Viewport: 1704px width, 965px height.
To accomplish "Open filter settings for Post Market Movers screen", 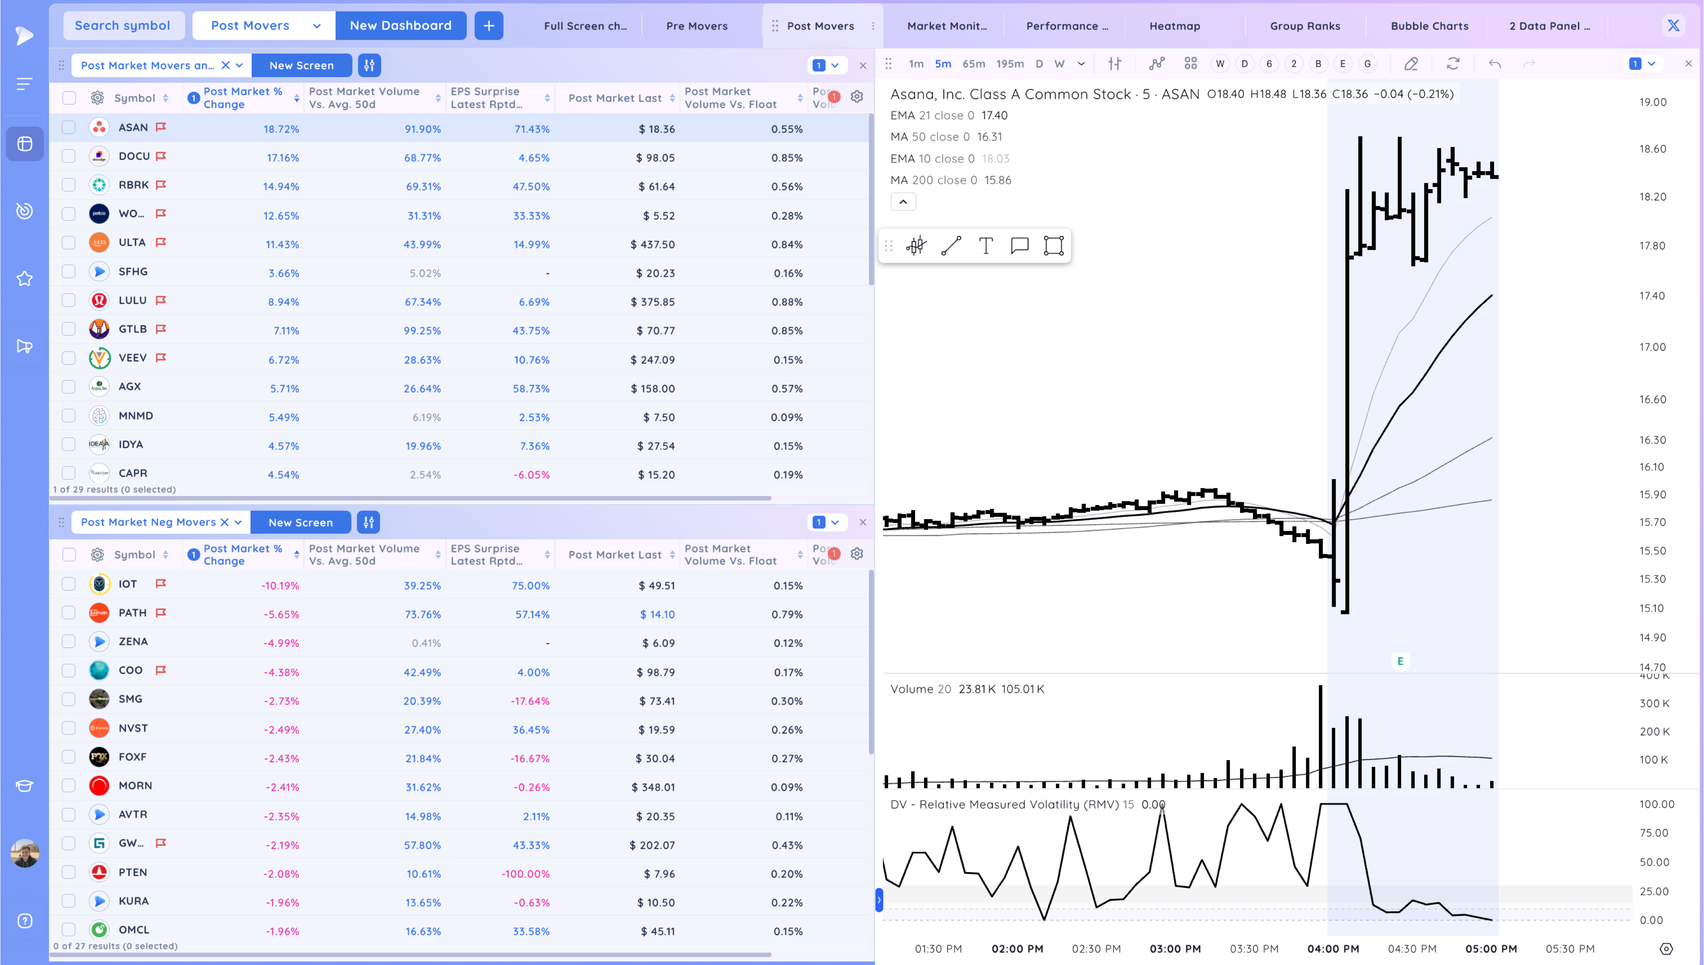I will click(x=369, y=65).
